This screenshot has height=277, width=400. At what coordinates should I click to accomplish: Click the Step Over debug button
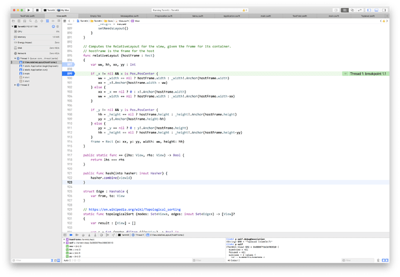[x=83, y=235]
